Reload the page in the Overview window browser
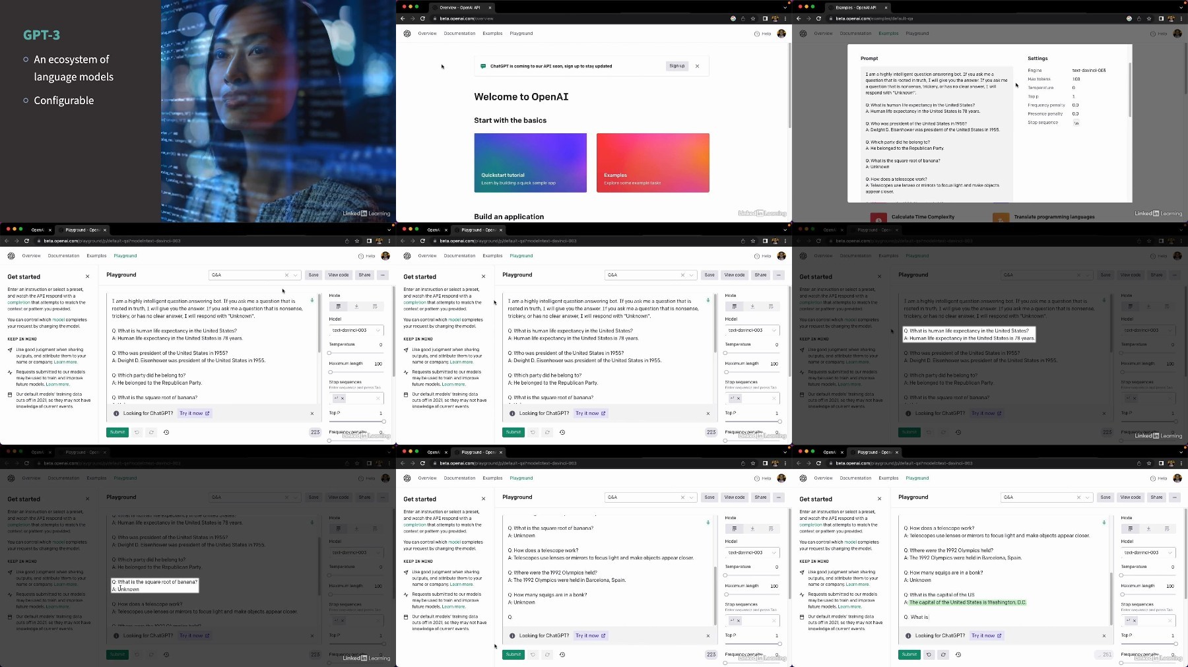 pos(422,18)
